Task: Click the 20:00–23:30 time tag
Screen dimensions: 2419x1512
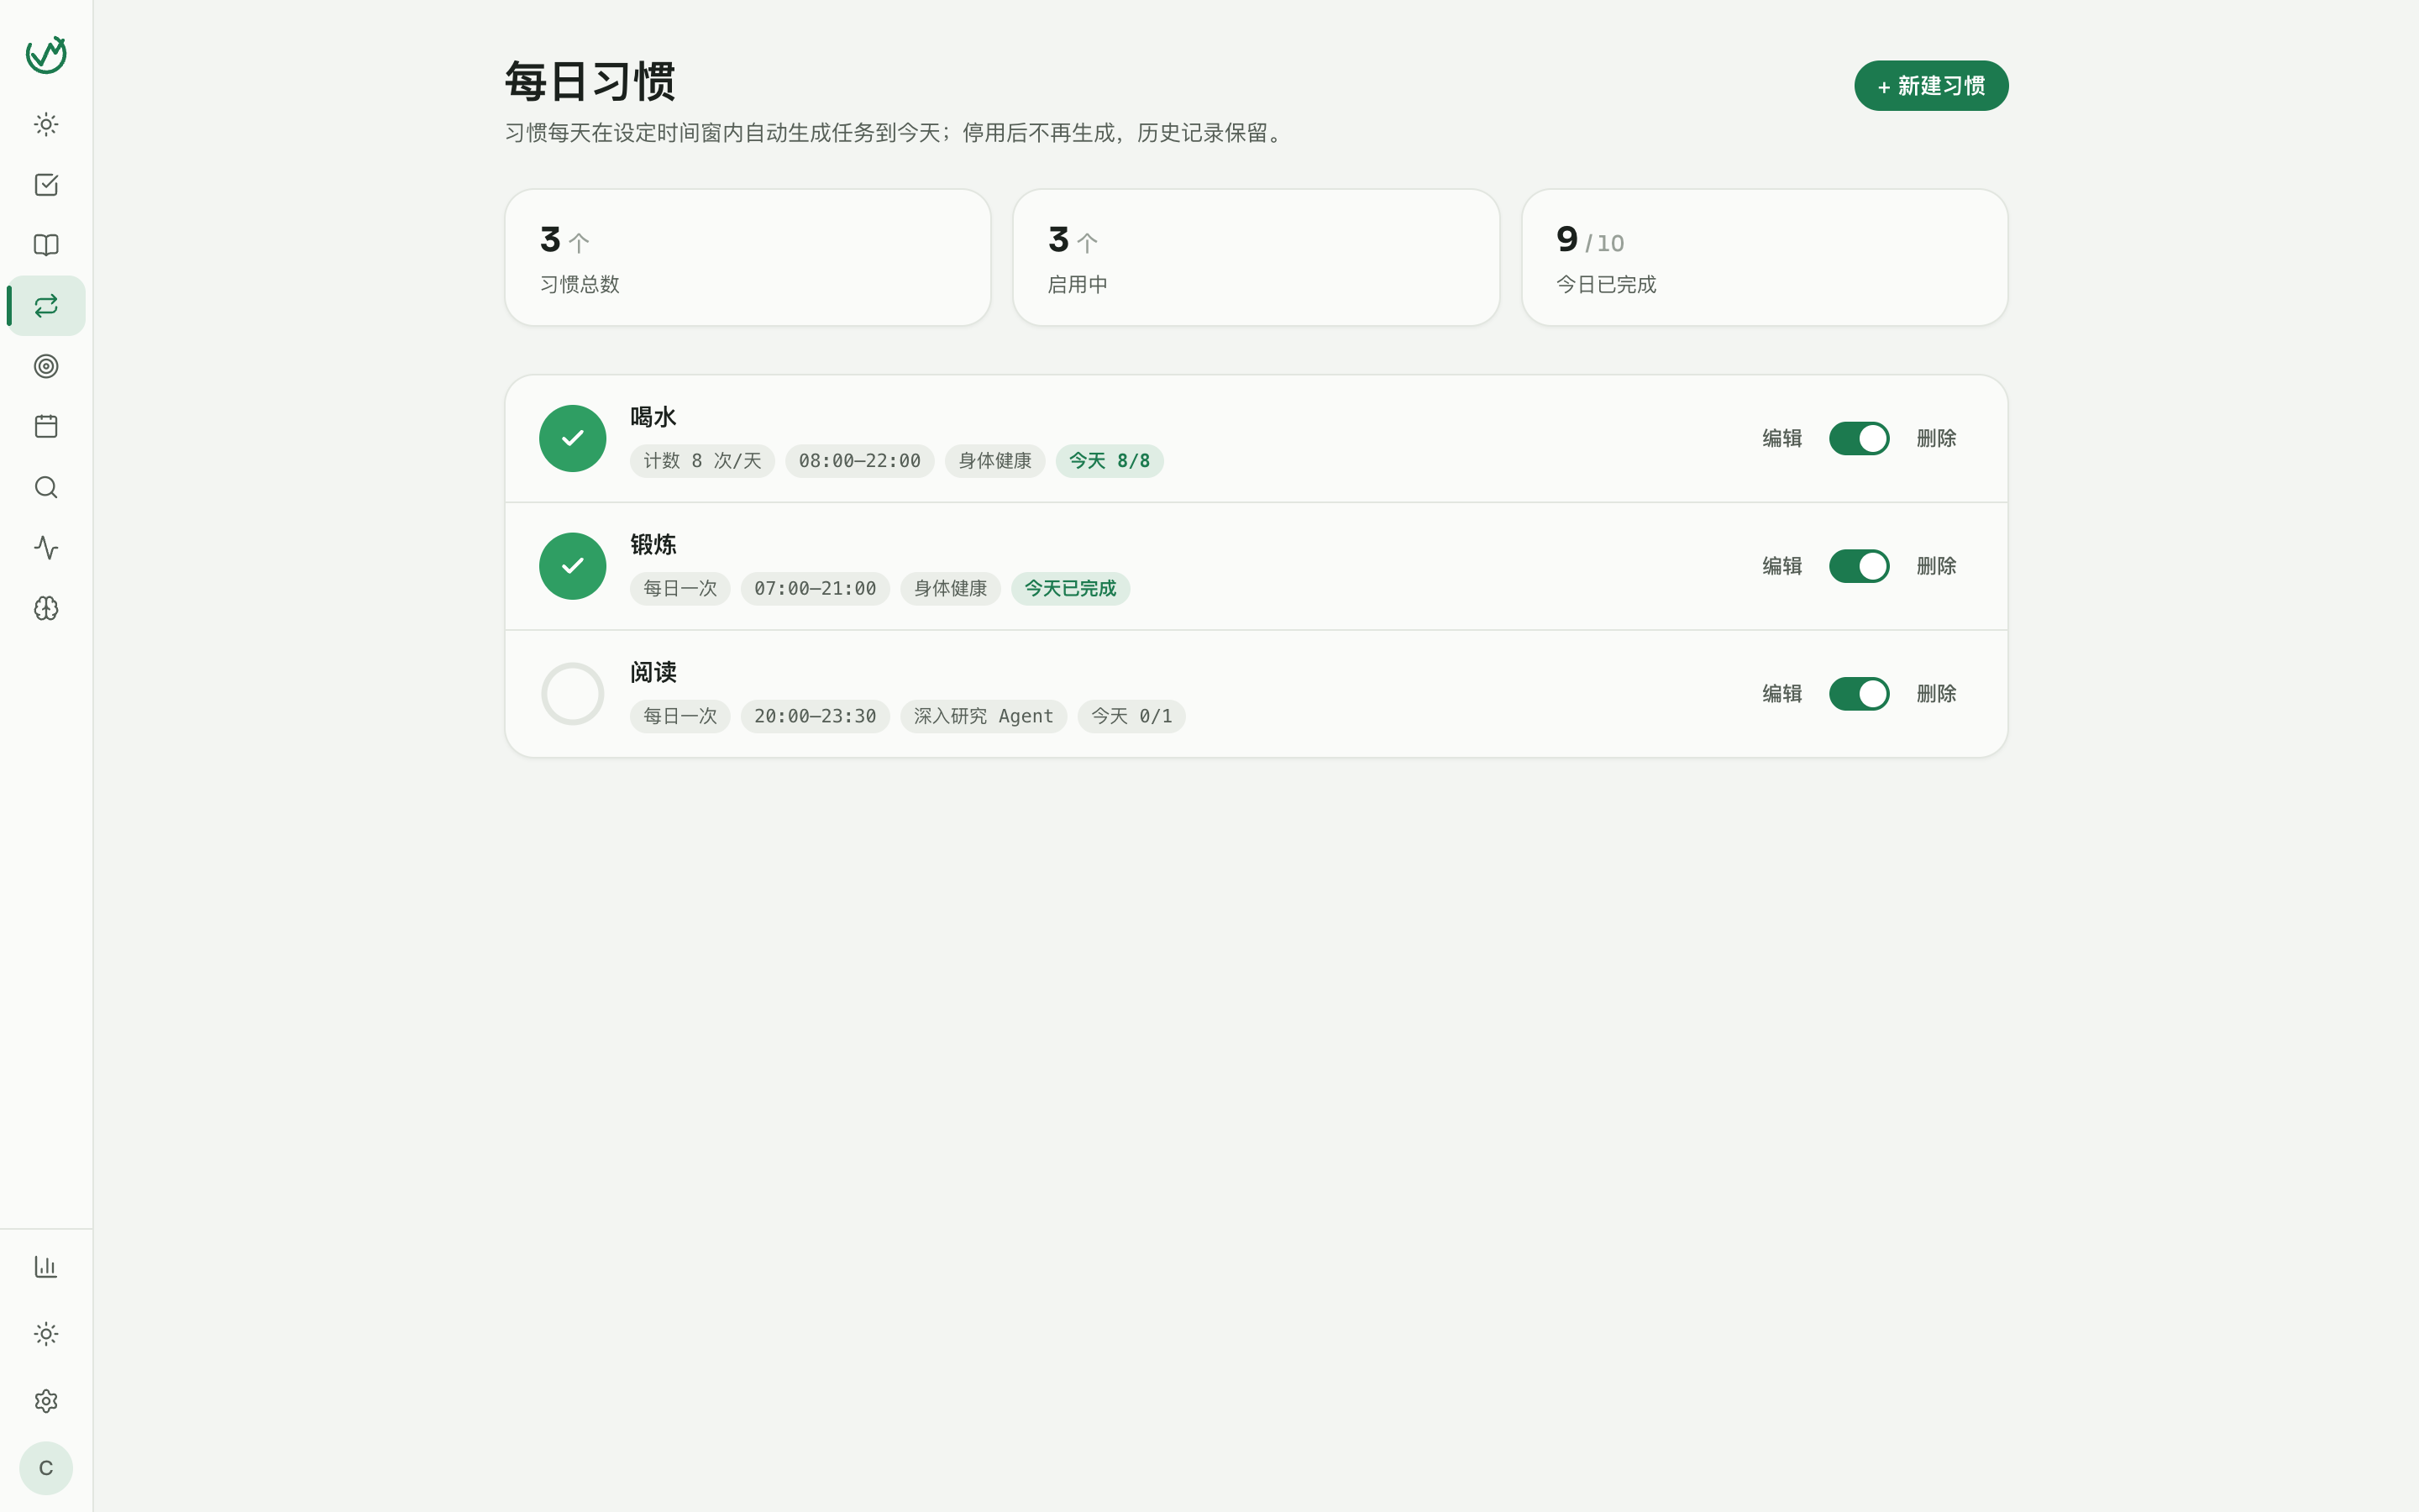Action: coord(815,716)
